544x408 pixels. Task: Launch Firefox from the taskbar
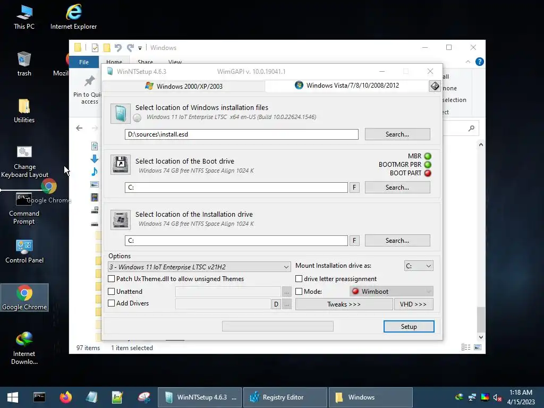pyautogui.click(x=65, y=397)
